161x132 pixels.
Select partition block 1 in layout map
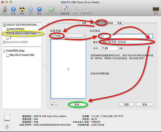(68, 69)
